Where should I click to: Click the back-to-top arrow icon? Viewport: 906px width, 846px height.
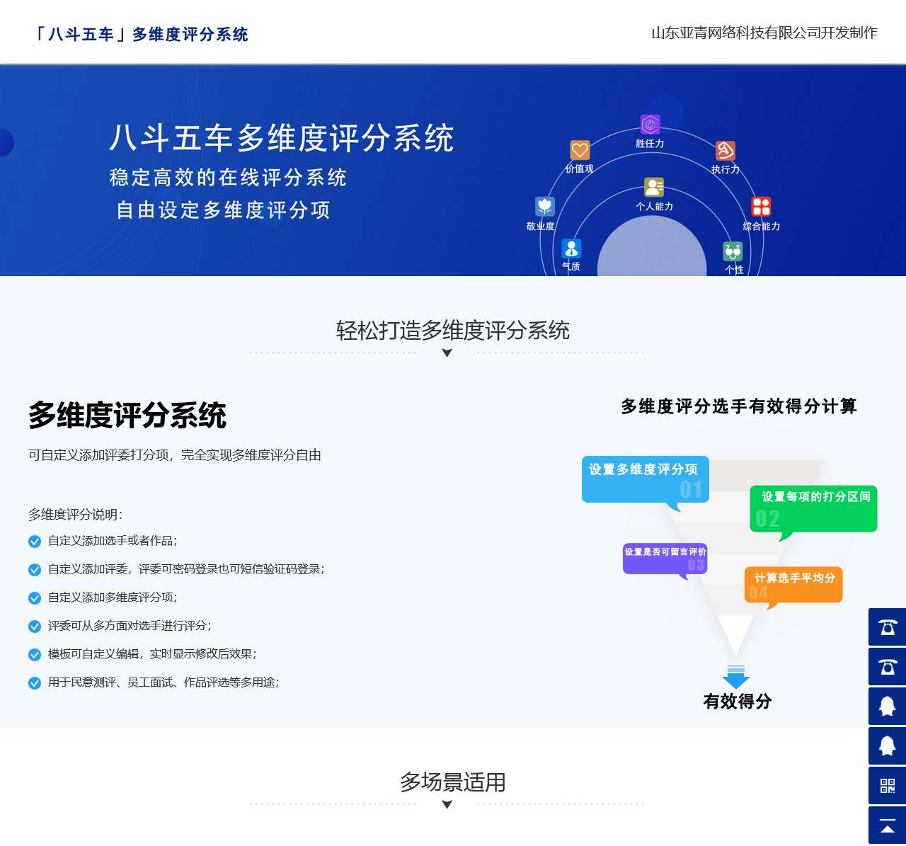point(888,825)
